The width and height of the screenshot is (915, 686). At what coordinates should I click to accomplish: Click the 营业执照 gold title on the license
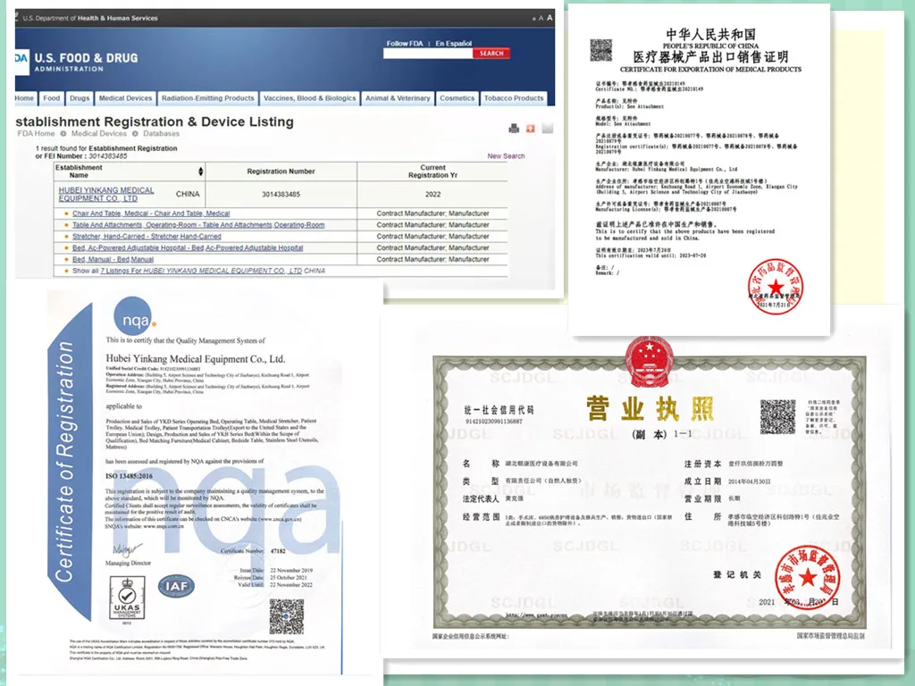point(650,407)
